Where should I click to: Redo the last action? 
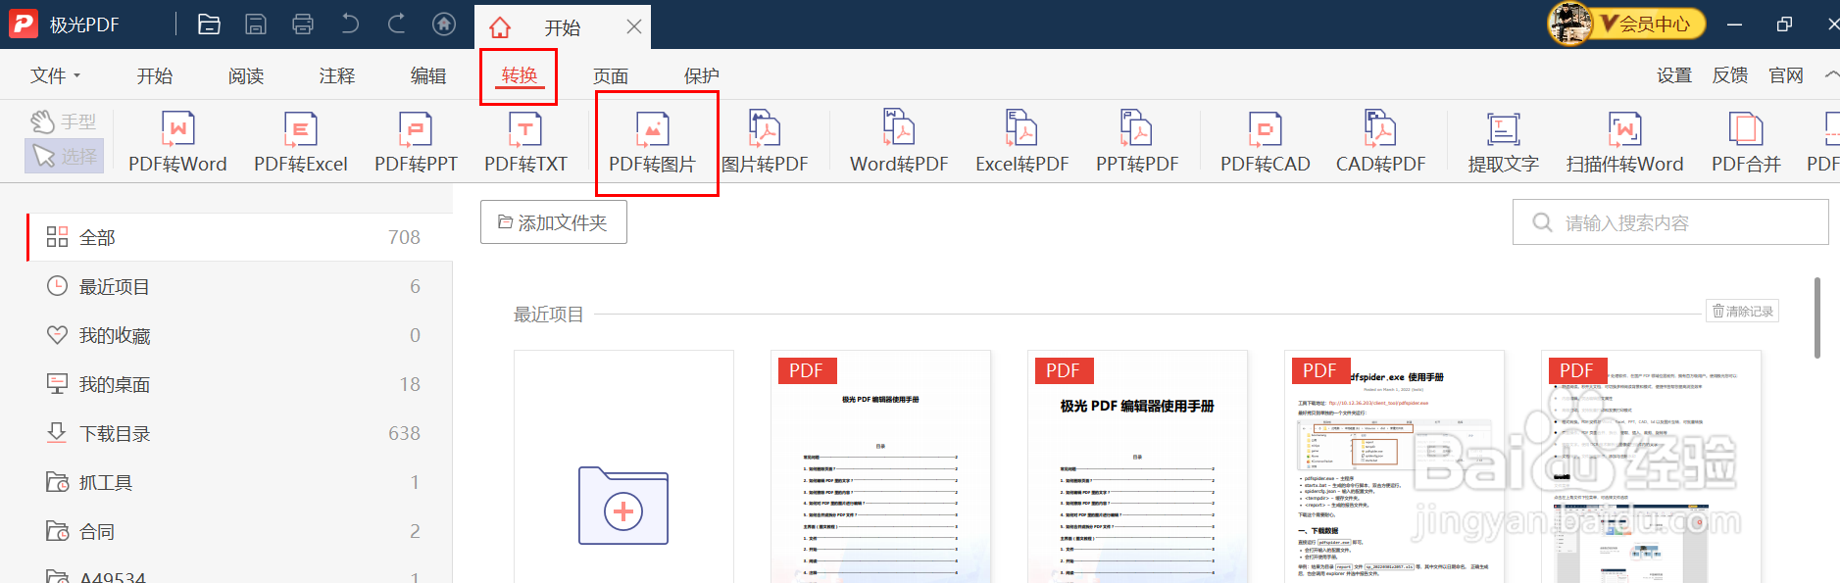coord(397,24)
